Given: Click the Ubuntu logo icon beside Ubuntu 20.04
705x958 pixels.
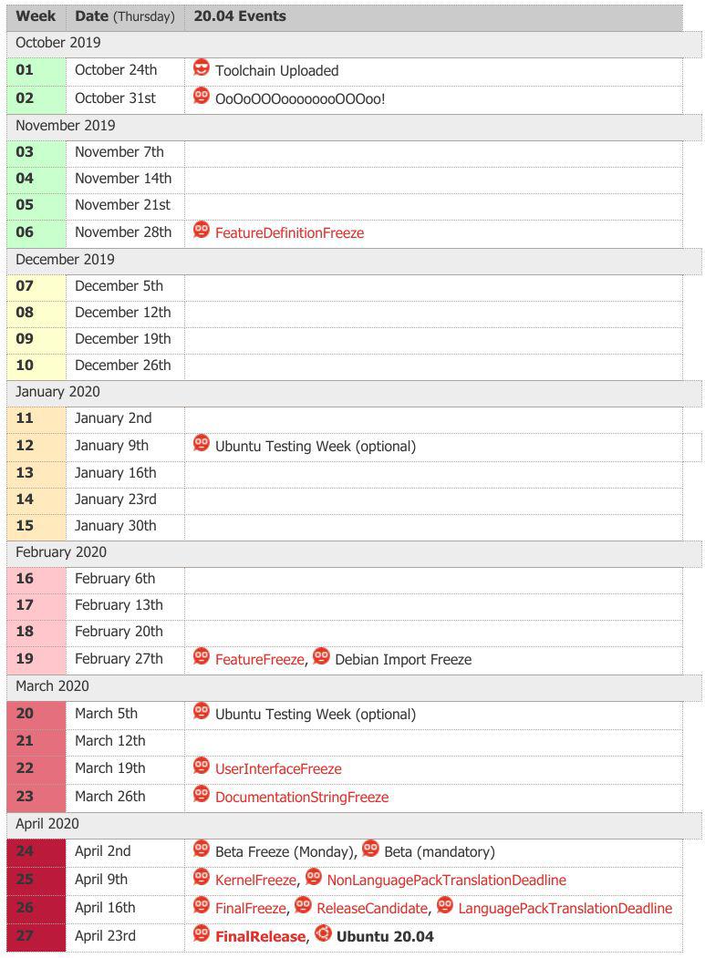Looking at the screenshot, I should pyautogui.click(x=323, y=933).
